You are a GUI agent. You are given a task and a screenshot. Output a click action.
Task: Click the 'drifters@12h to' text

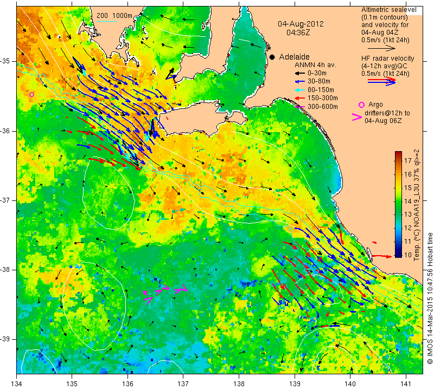click(387, 113)
